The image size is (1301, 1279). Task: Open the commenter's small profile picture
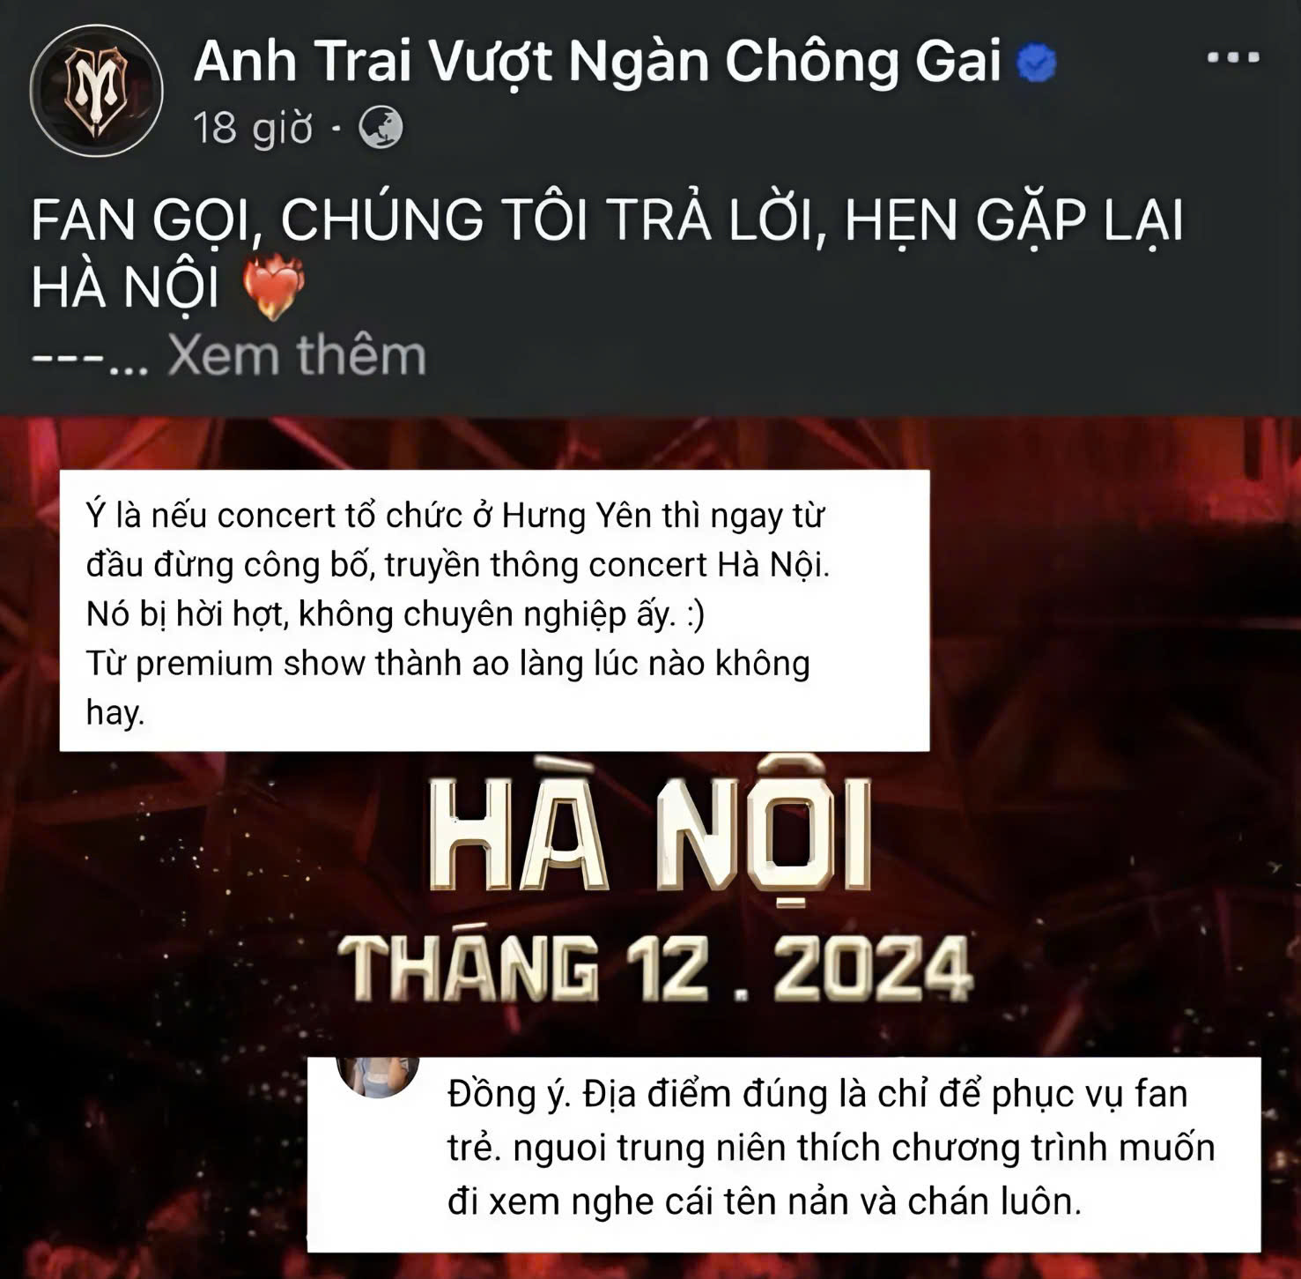tap(379, 1075)
